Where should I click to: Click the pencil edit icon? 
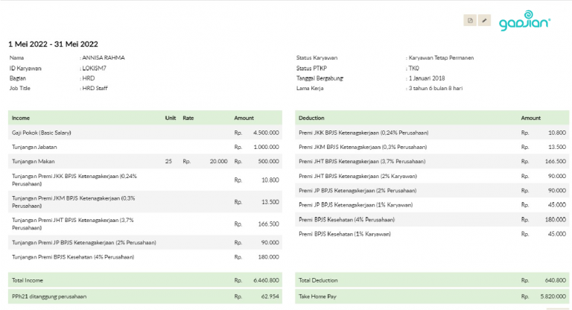(x=485, y=20)
